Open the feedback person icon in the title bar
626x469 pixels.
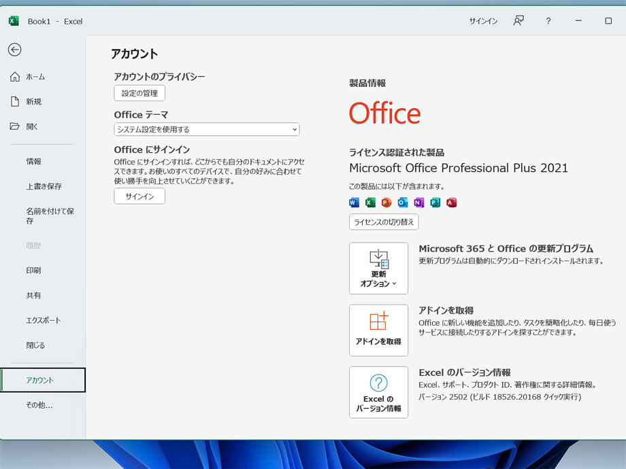pyautogui.click(x=518, y=21)
